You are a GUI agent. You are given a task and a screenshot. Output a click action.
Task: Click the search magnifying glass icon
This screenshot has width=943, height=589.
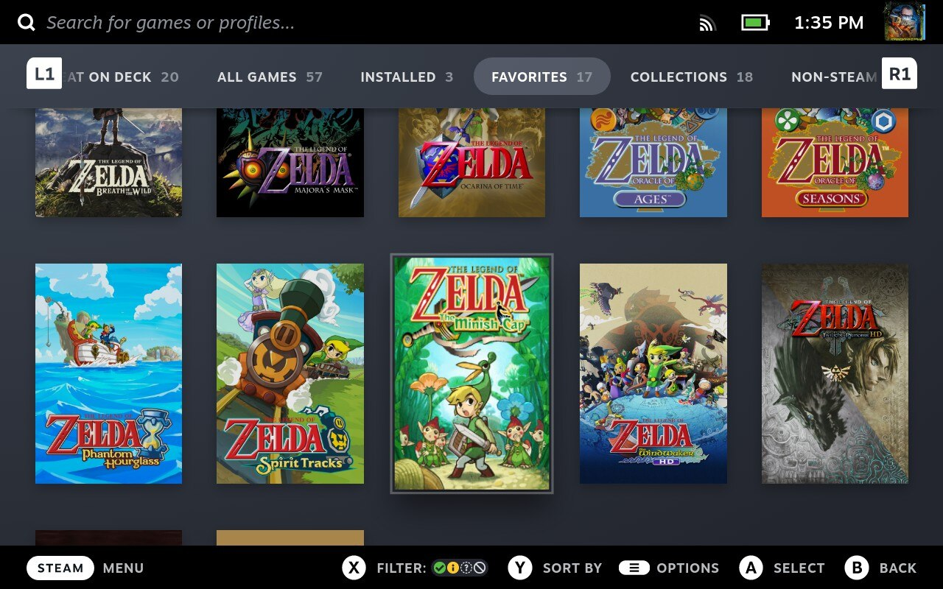tap(27, 21)
